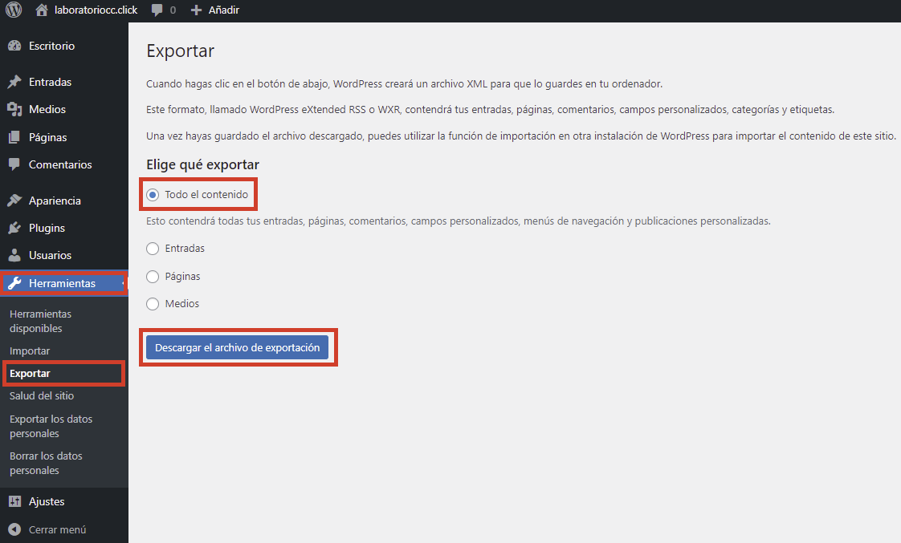Open Exportar los datos personales link
Screen dimensions: 901x543
51,426
